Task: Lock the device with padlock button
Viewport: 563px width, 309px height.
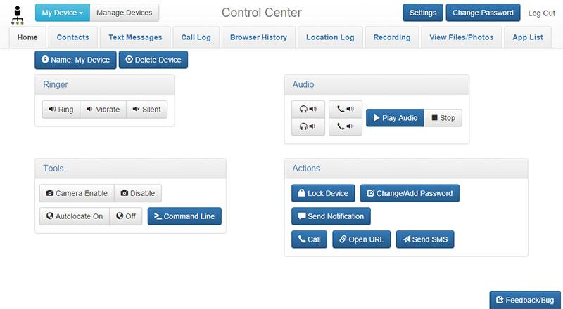Action: pos(323,193)
